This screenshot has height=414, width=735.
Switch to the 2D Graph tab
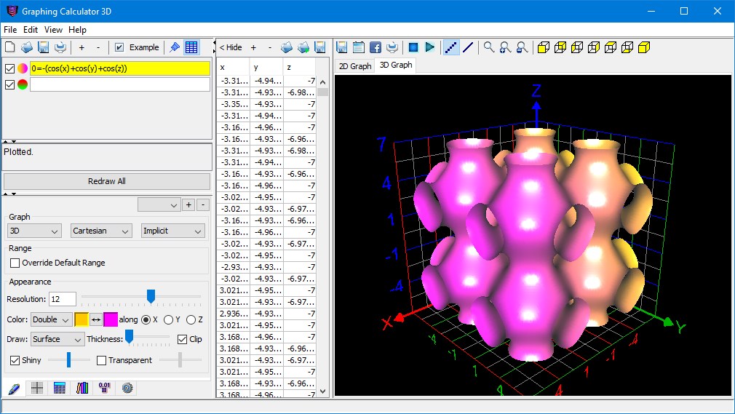pos(355,66)
